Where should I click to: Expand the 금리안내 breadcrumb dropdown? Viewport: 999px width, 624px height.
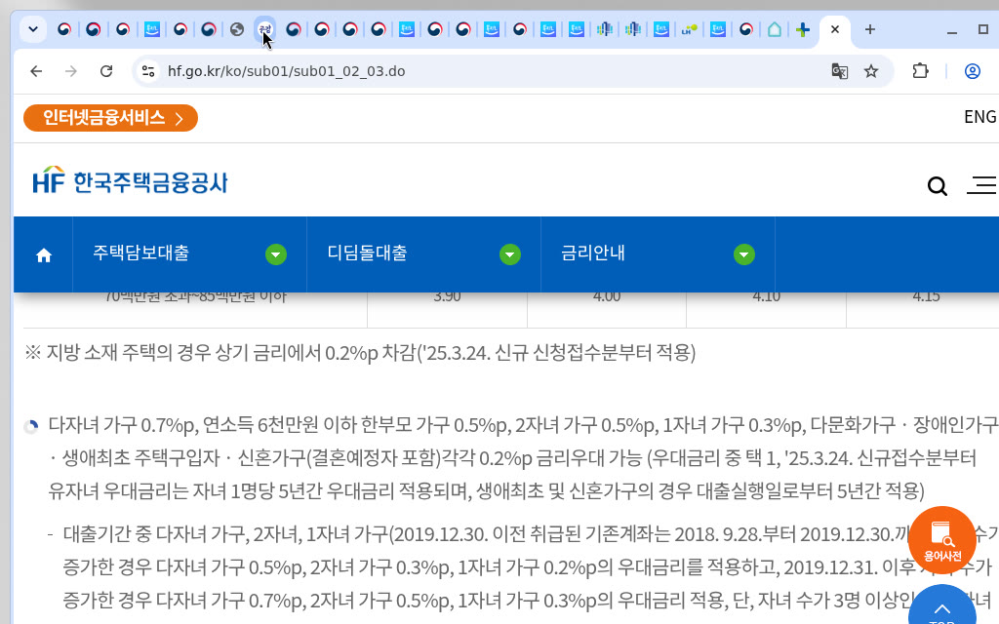point(744,254)
